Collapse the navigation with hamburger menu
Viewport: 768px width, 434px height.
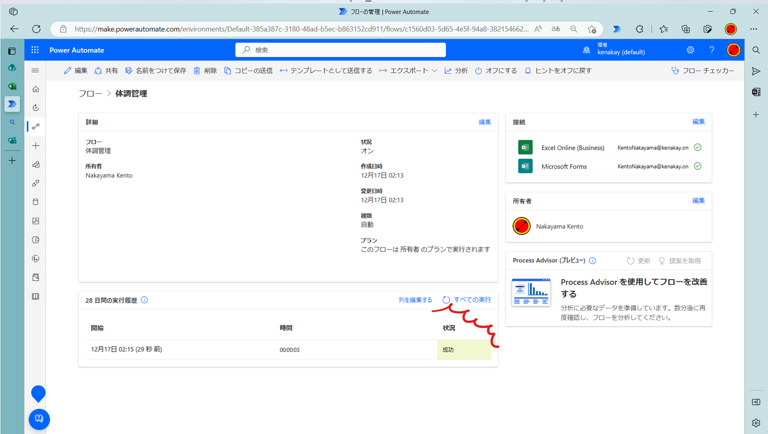pos(35,70)
